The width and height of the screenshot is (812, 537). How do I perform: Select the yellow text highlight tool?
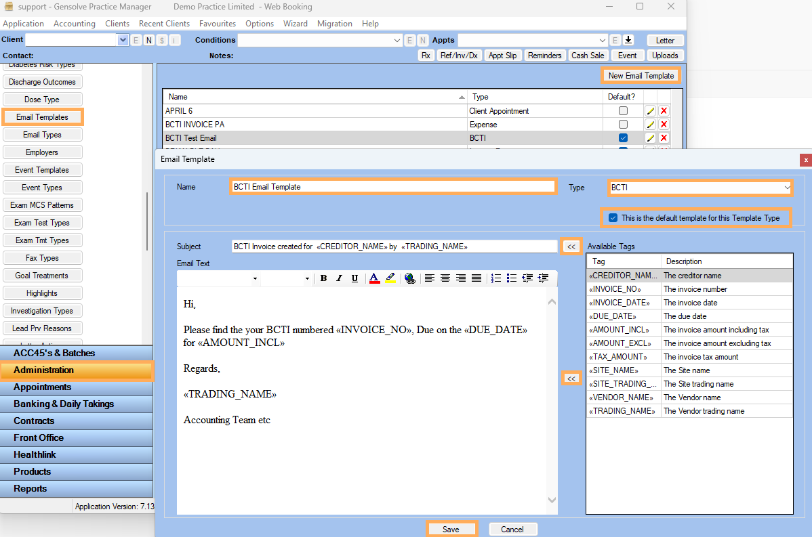click(x=391, y=278)
